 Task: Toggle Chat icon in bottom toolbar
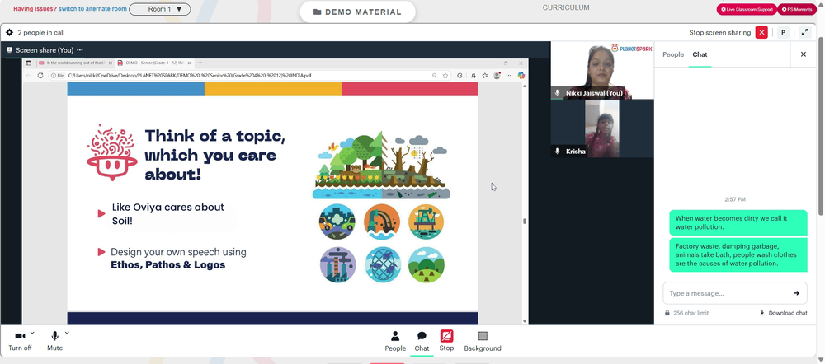click(x=422, y=341)
